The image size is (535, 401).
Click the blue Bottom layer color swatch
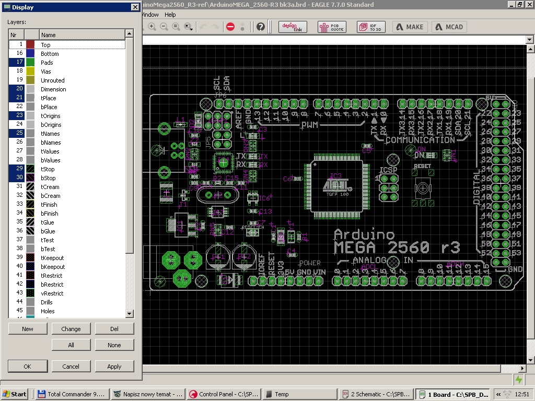tap(30, 53)
